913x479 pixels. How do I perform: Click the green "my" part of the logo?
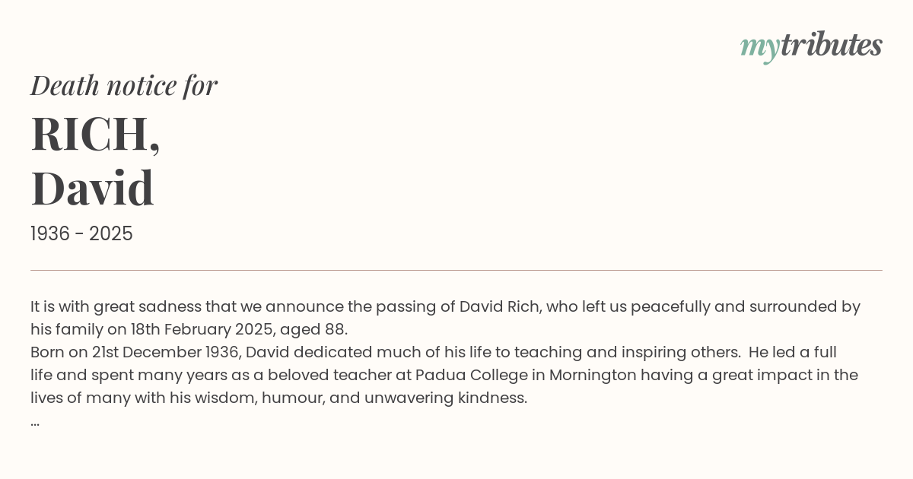[760, 49]
